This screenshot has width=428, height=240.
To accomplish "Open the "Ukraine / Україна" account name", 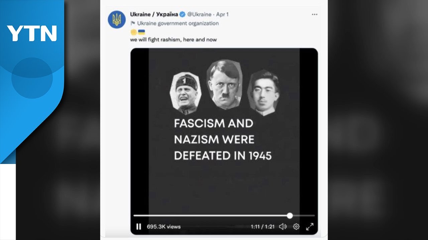I will [x=154, y=14].
